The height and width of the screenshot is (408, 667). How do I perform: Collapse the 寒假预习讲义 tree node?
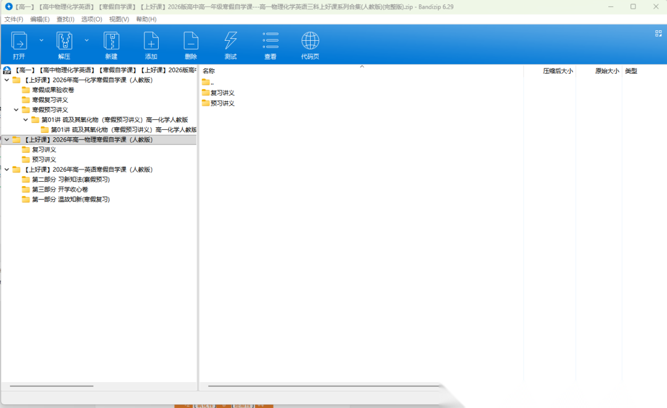pyautogui.click(x=17, y=109)
